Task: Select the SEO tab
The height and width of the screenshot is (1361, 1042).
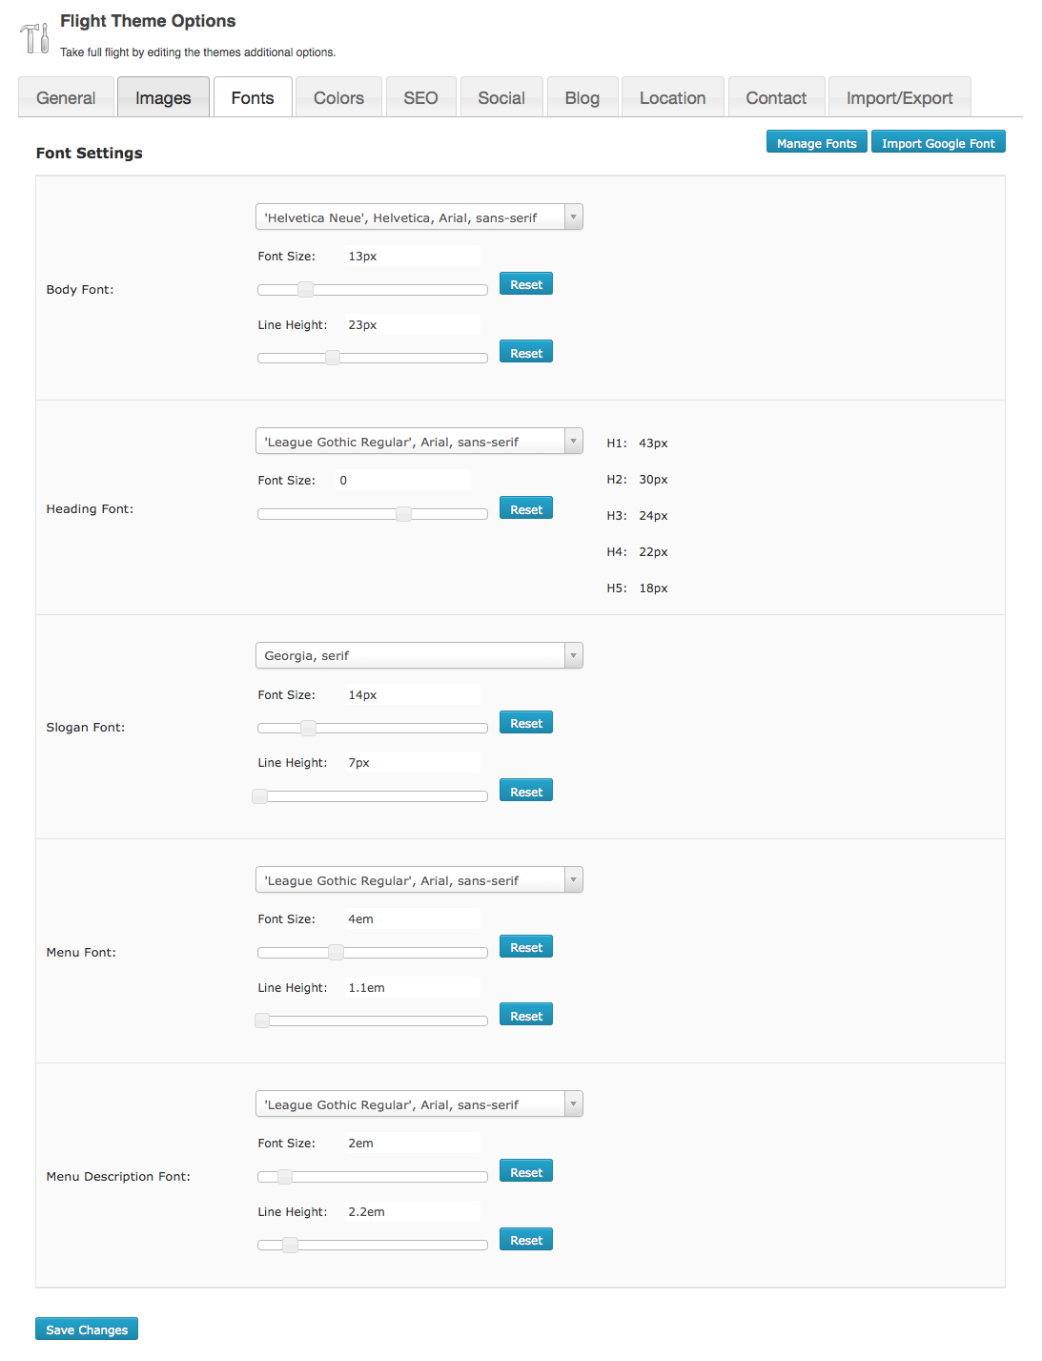Action: tap(420, 98)
